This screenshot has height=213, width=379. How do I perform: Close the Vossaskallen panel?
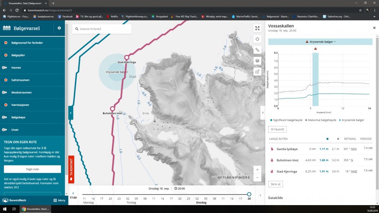(x=374, y=28)
